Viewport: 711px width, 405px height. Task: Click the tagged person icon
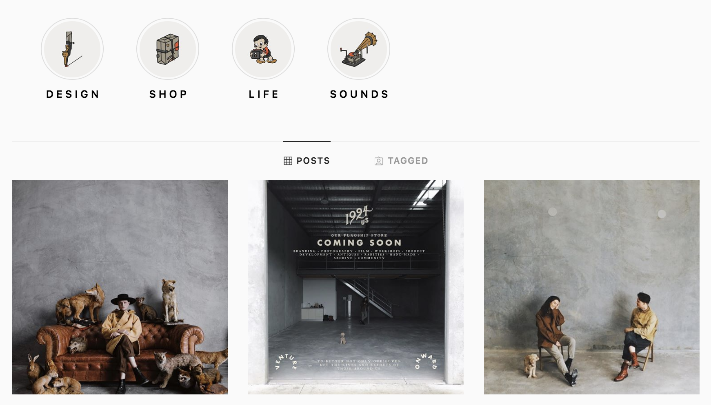click(379, 161)
